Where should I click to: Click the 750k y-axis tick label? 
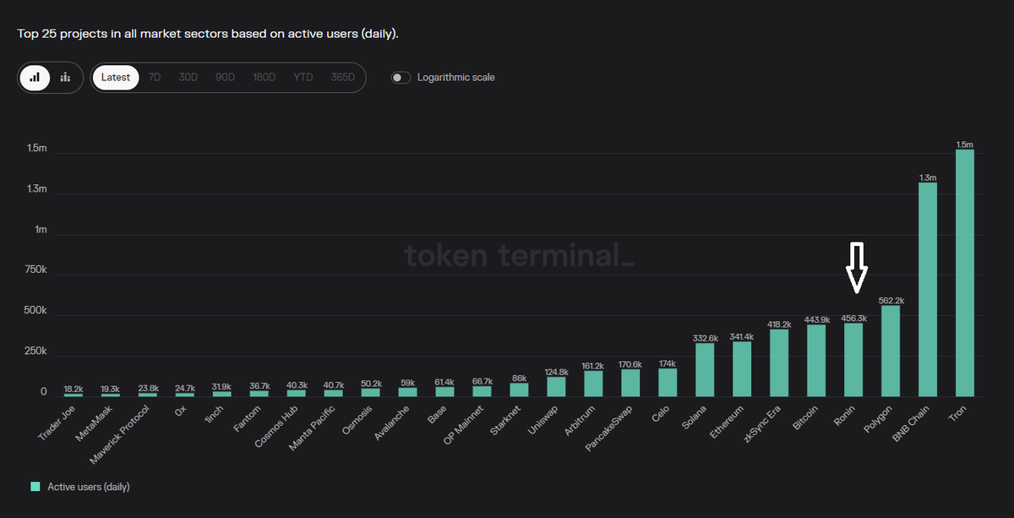coord(34,270)
